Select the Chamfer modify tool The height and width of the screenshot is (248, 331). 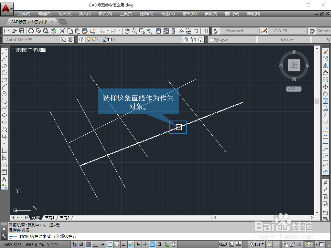pos(326,151)
